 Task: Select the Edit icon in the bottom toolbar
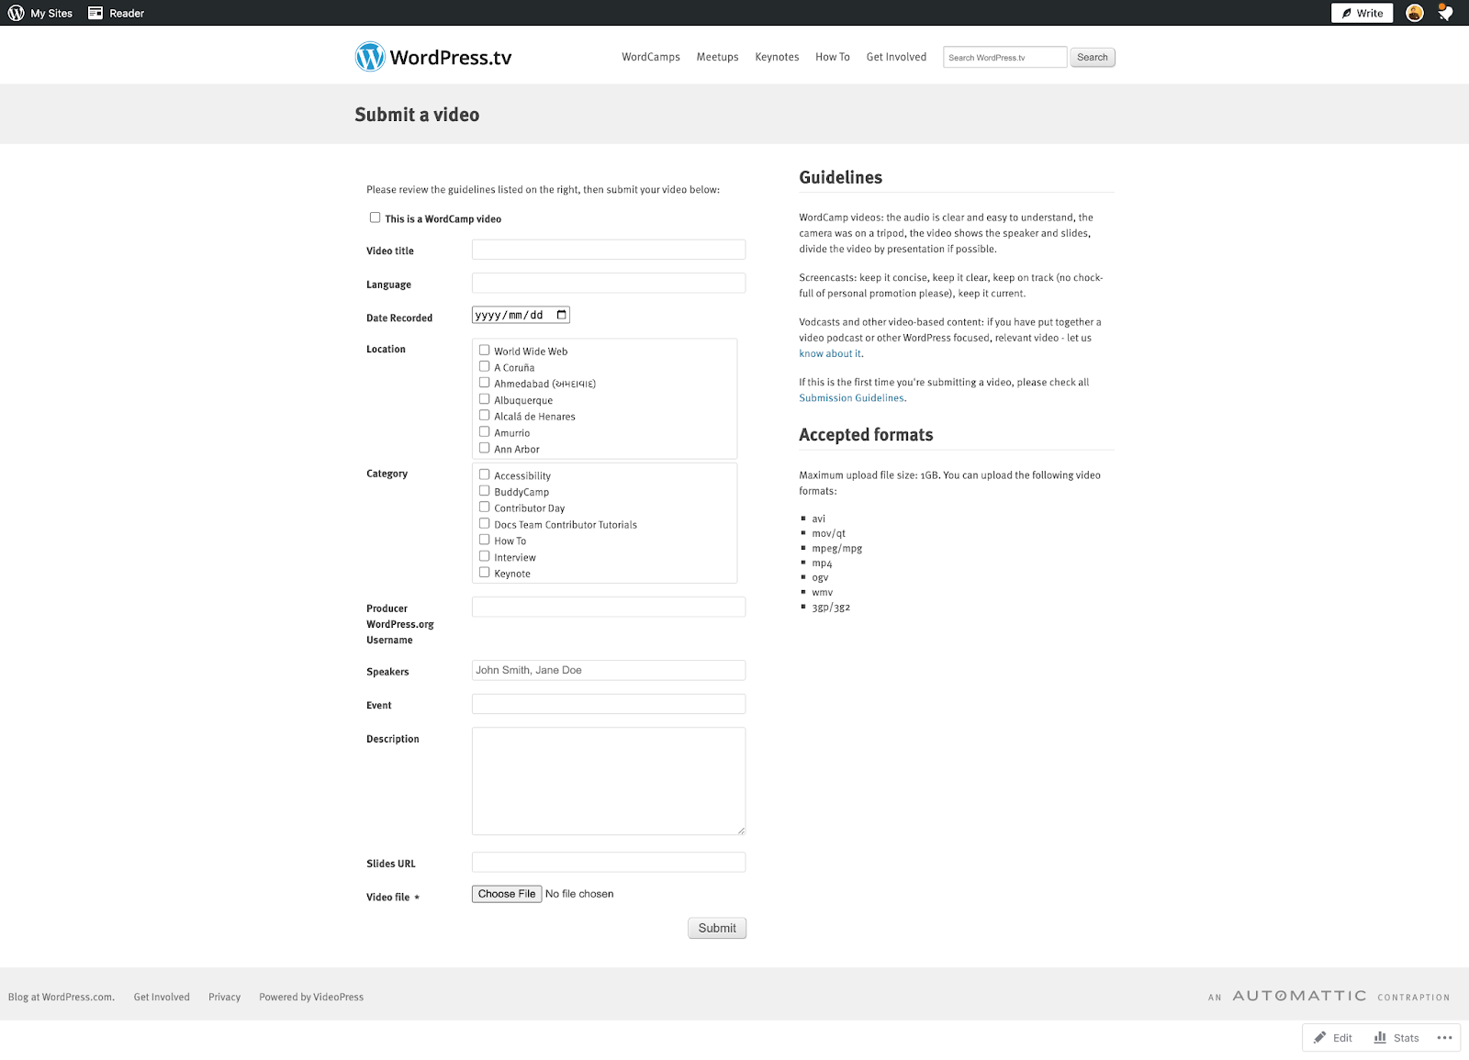(1332, 1037)
